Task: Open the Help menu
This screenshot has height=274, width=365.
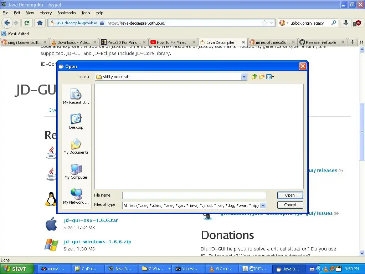Action: pyautogui.click(x=99, y=13)
